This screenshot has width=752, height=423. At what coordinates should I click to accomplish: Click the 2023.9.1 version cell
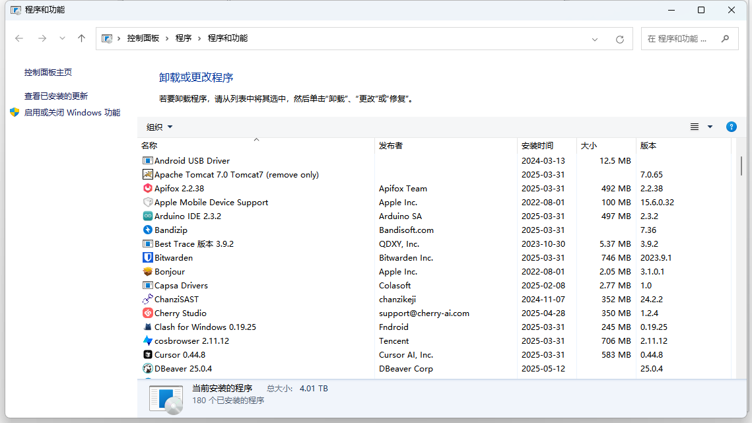(656, 257)
